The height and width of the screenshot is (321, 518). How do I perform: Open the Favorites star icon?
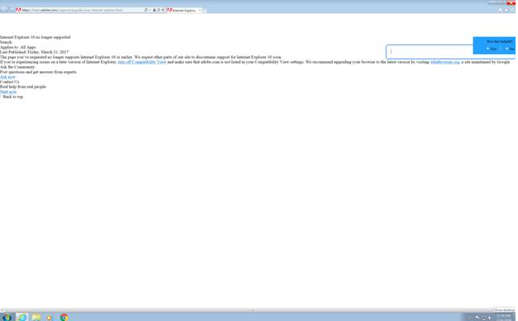506,10
